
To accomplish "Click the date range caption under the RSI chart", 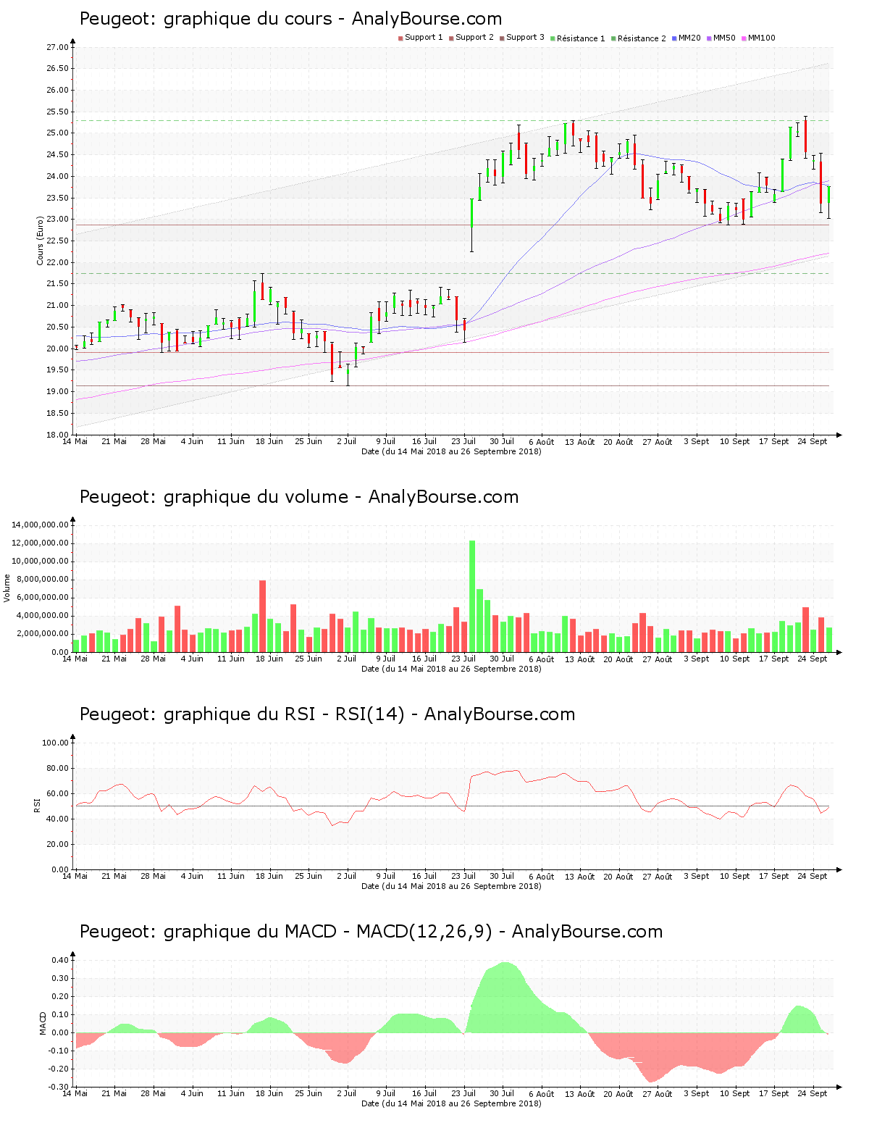I will point(451,886).
